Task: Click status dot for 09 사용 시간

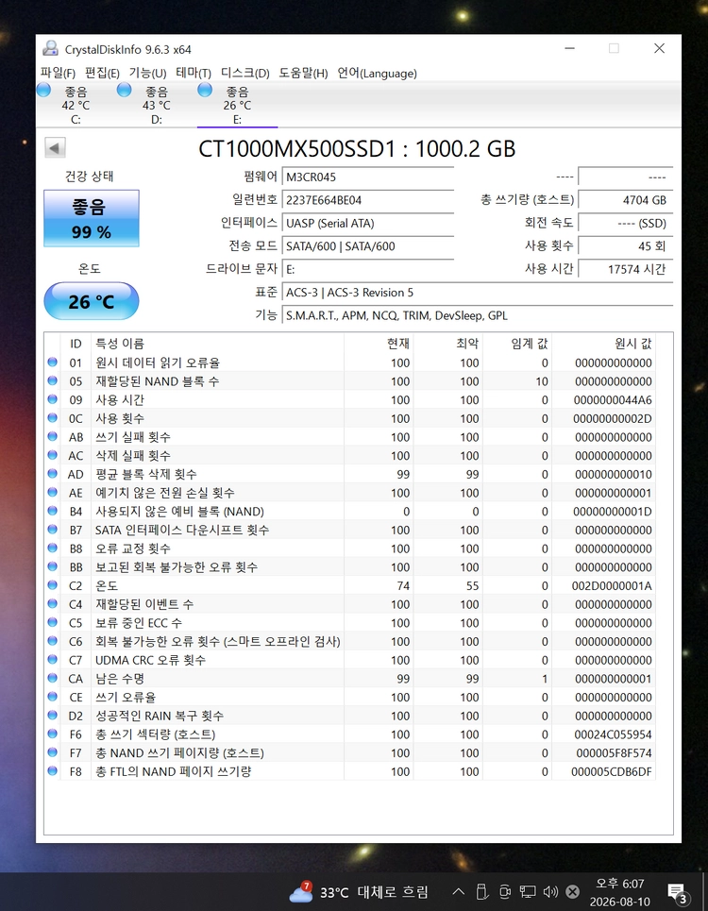Action: 52,399
